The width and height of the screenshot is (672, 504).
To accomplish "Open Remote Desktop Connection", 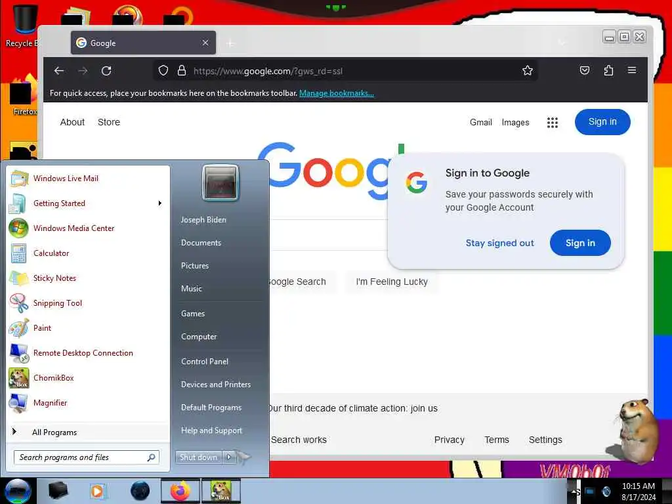I will click(x=89, y=352).
